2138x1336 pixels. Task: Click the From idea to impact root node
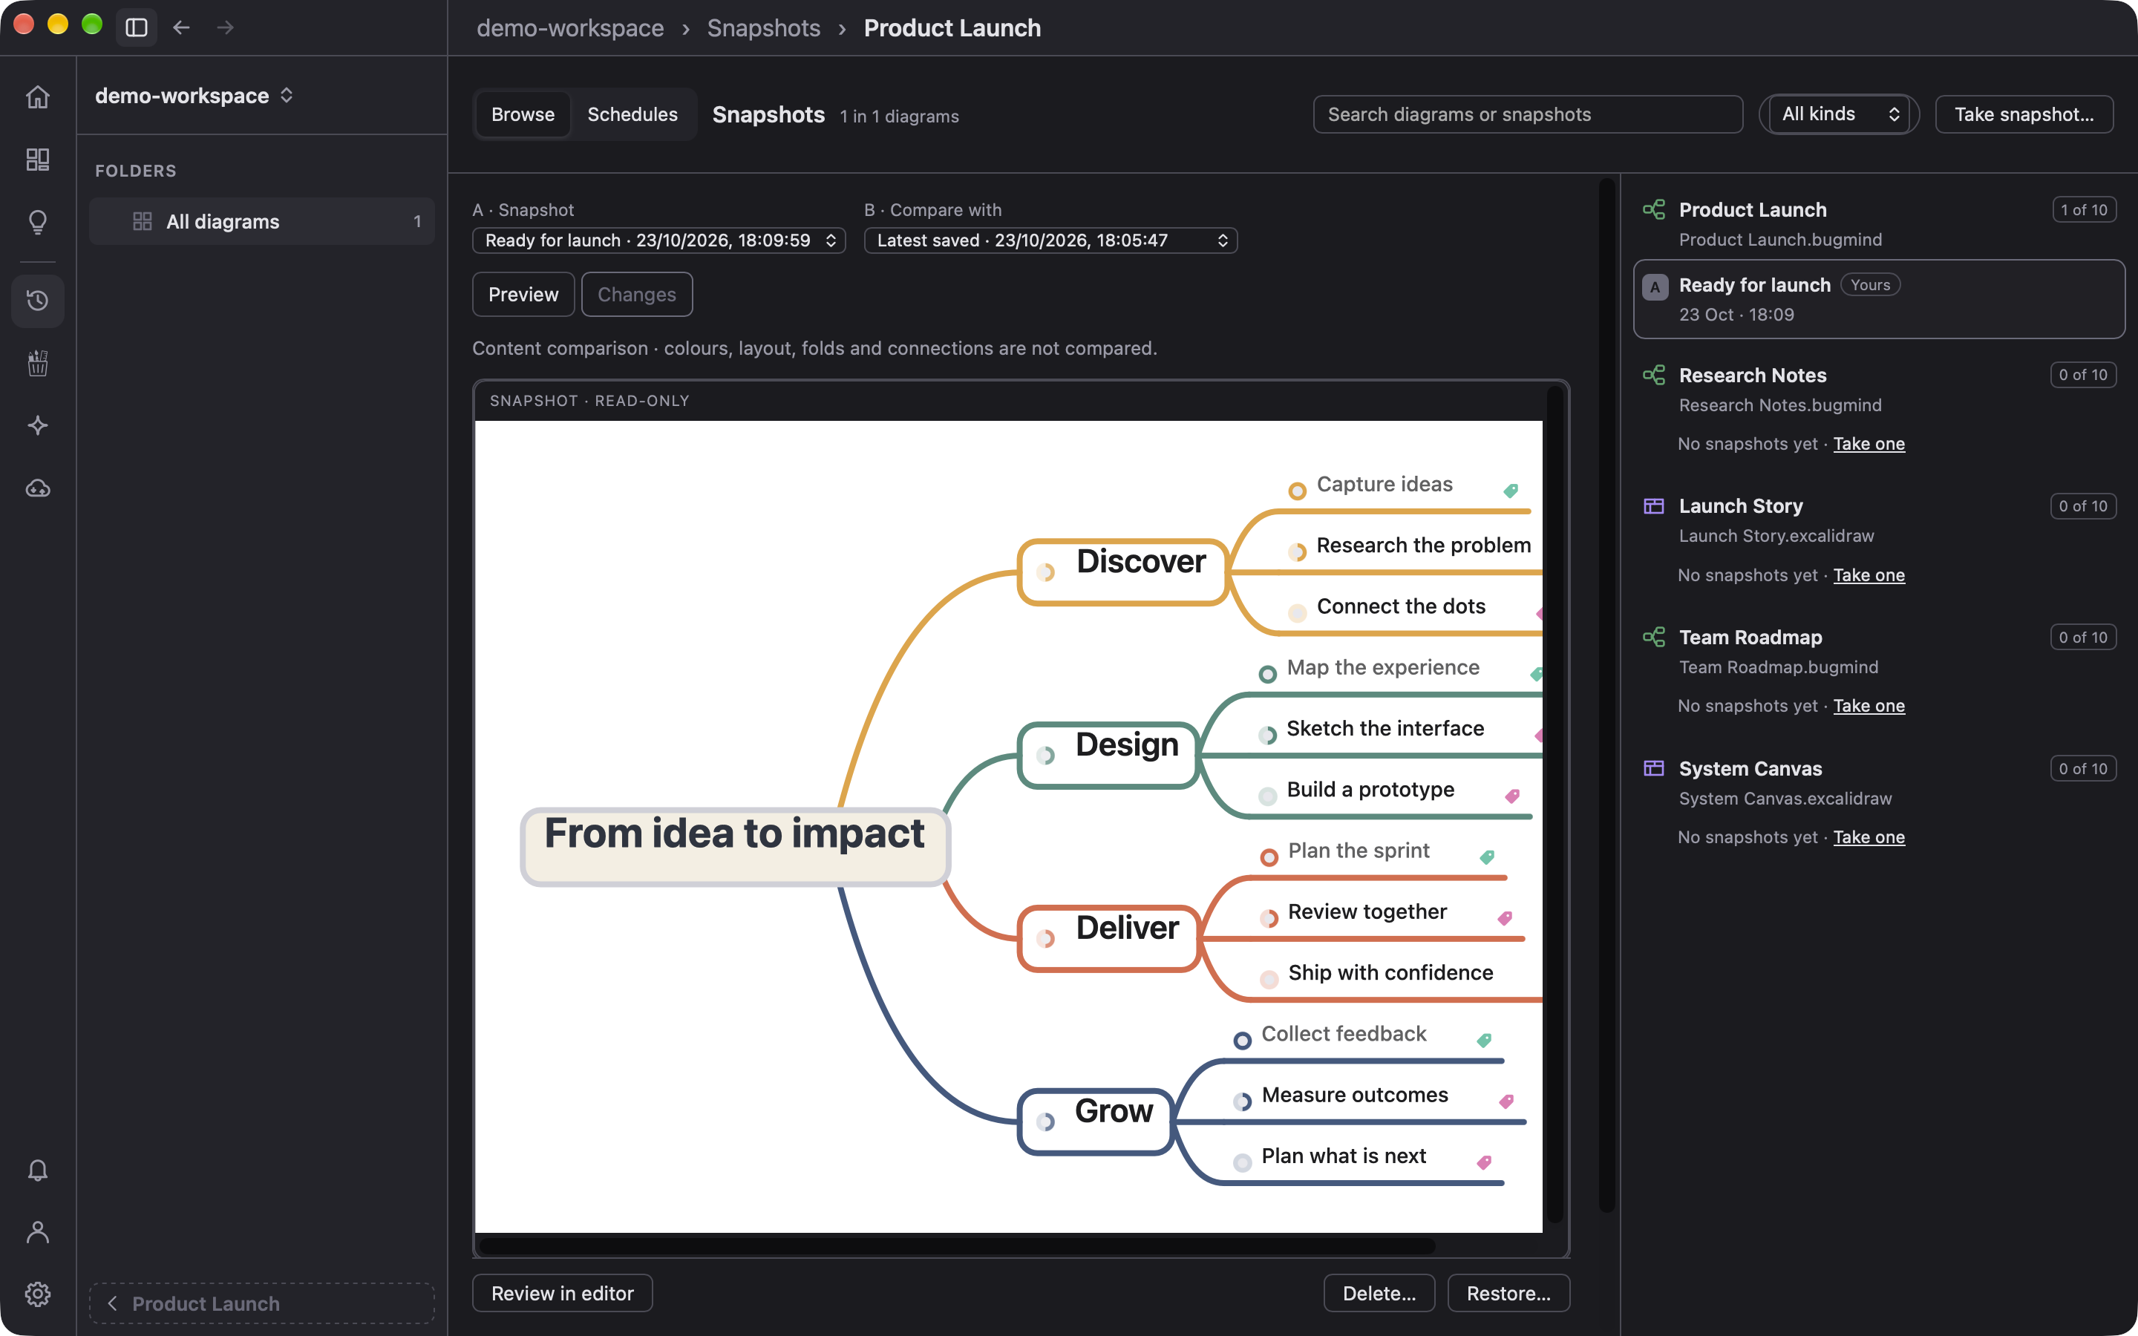[x=734, y=845]
